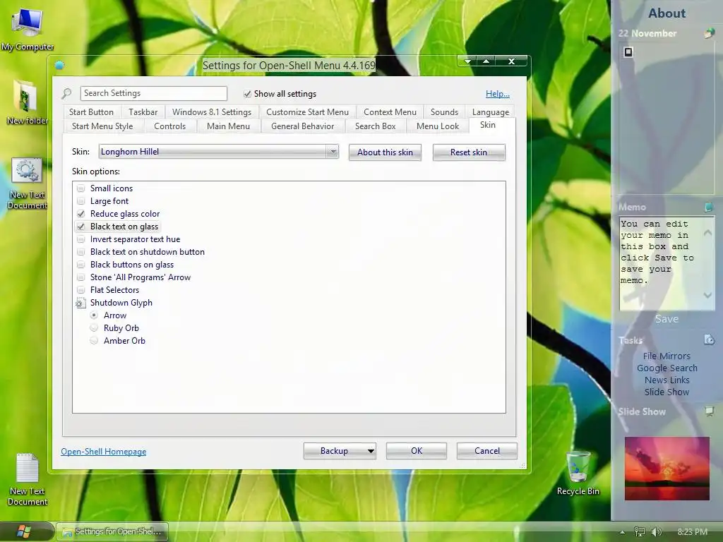Switch to the Start Button tab
The height and width of the screenshot is (542, 723).
91,112
